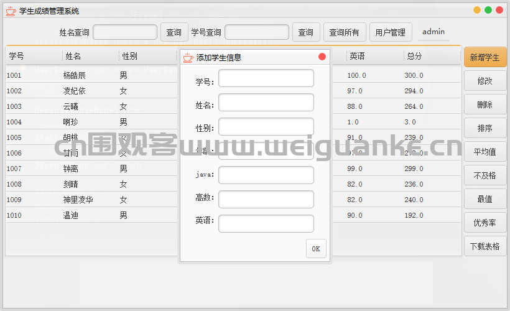Click the 姓名 input field in dialog
This screenshot has height=311, width=510.
click(266, 103)
